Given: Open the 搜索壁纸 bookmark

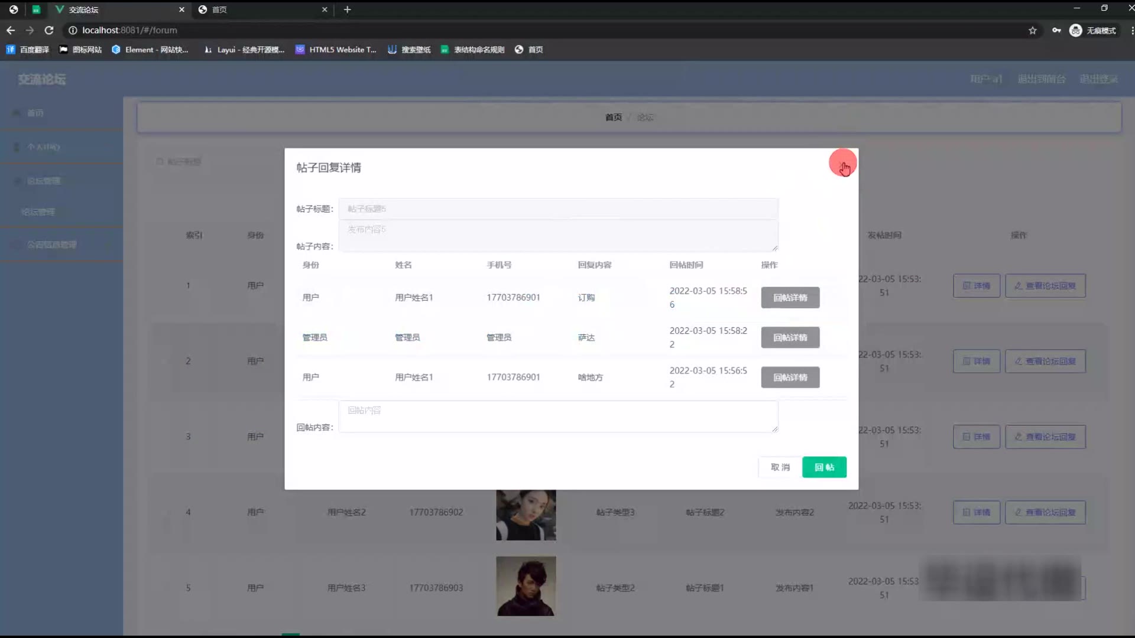Looking at the screenshot, I should (409, 50).
